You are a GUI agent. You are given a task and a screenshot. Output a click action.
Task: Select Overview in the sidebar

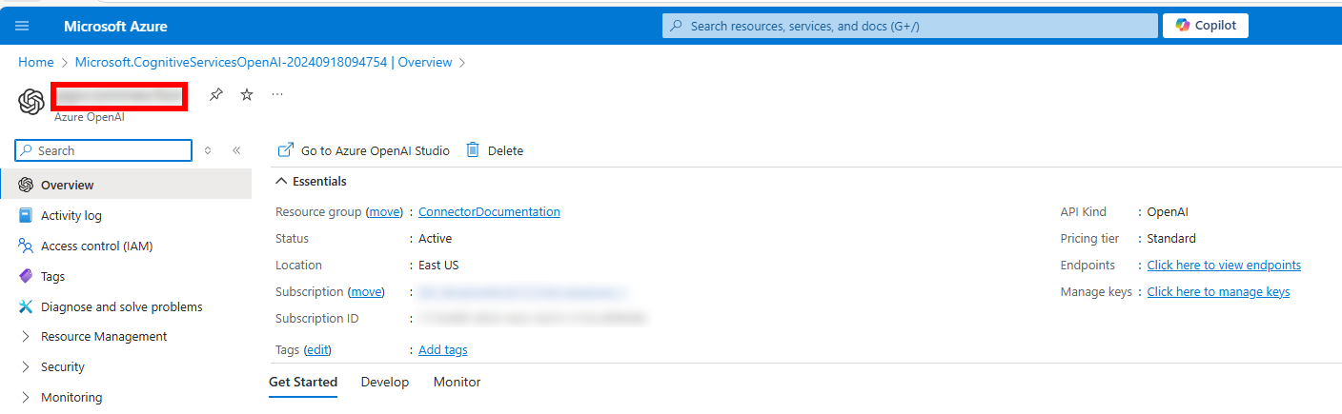pos(126,185)
